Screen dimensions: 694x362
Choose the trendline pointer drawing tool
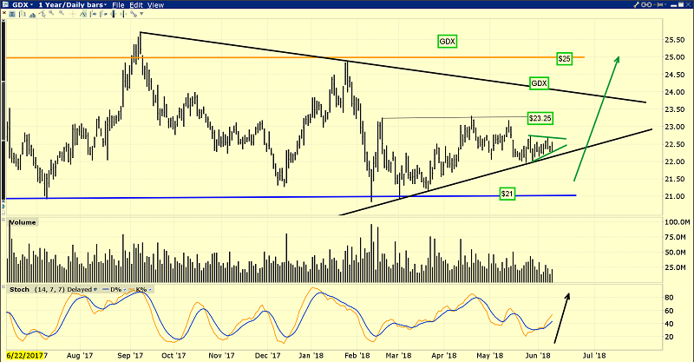point(43,14)
